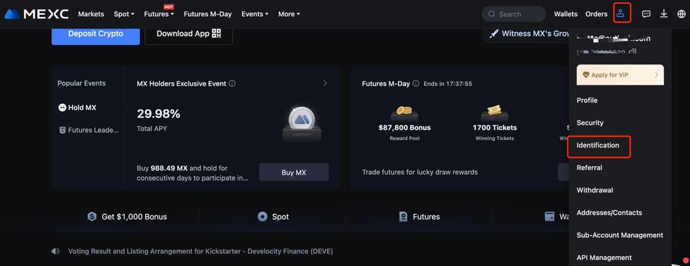Open the Events dropdown menu
Viewport: 690px width, 266px height.
pyautogui.click(x=255, y=14)
